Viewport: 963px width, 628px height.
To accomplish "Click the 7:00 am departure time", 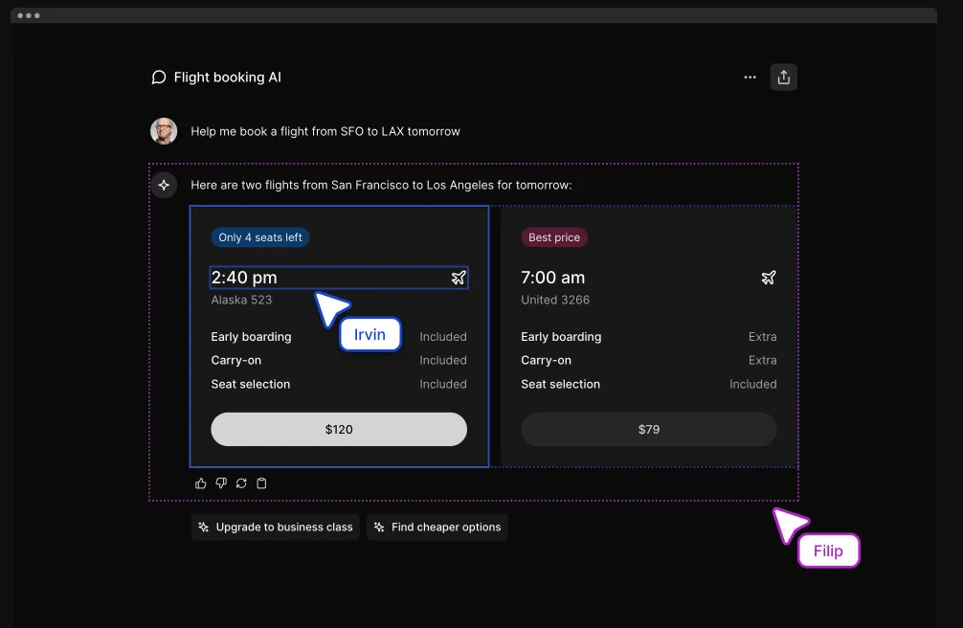I will click(x=552, y=278).
